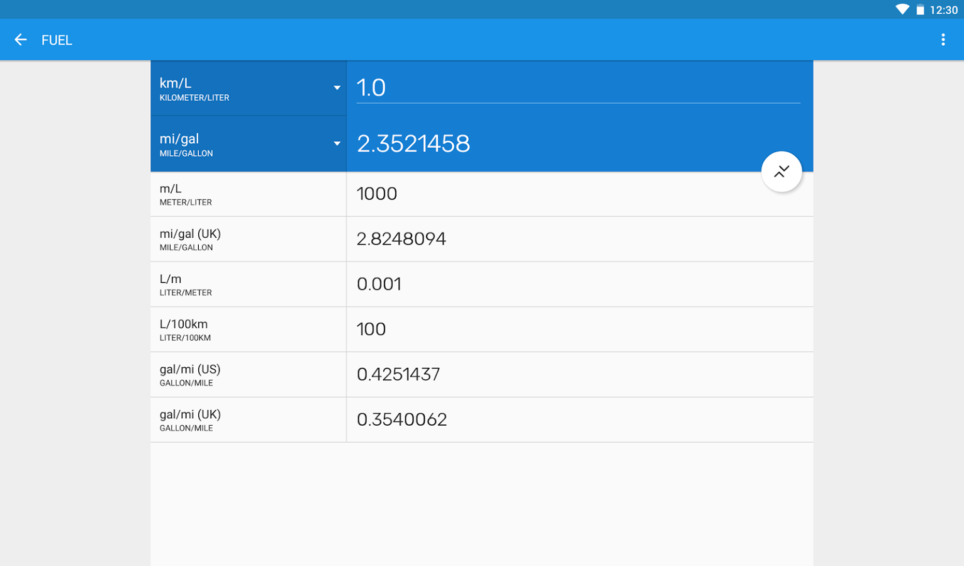Click the input field showing 1.0
The width and height of the screenshot is (964, 566).
[566, 87]
